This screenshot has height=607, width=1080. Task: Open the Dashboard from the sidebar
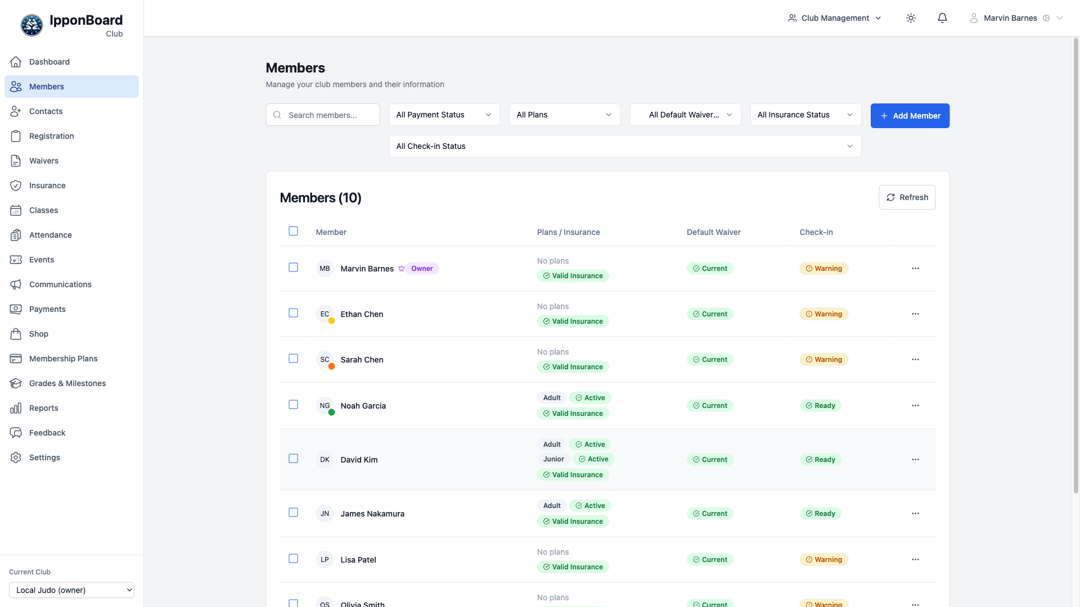[x=49, y=62]
